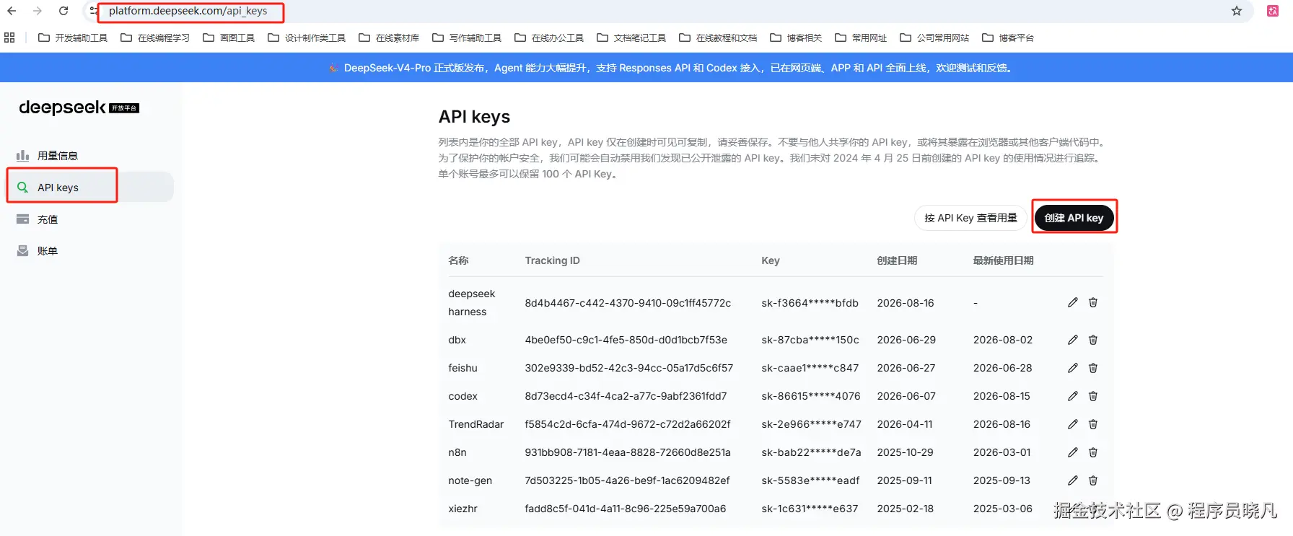
Task: Click the TrendRadar row name
Action: tap(476, 424)
